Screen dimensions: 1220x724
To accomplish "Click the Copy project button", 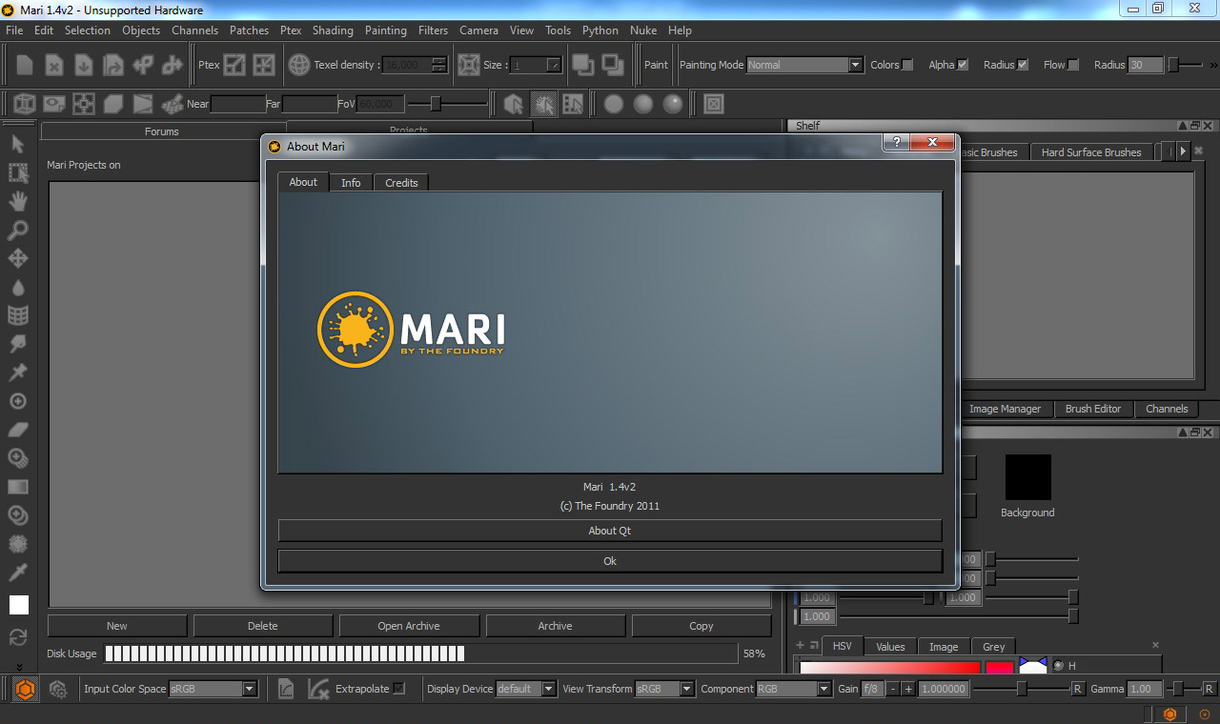I will tap(701, 626).
